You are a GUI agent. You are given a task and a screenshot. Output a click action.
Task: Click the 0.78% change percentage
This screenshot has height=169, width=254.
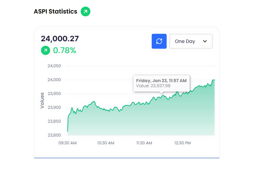64,51
